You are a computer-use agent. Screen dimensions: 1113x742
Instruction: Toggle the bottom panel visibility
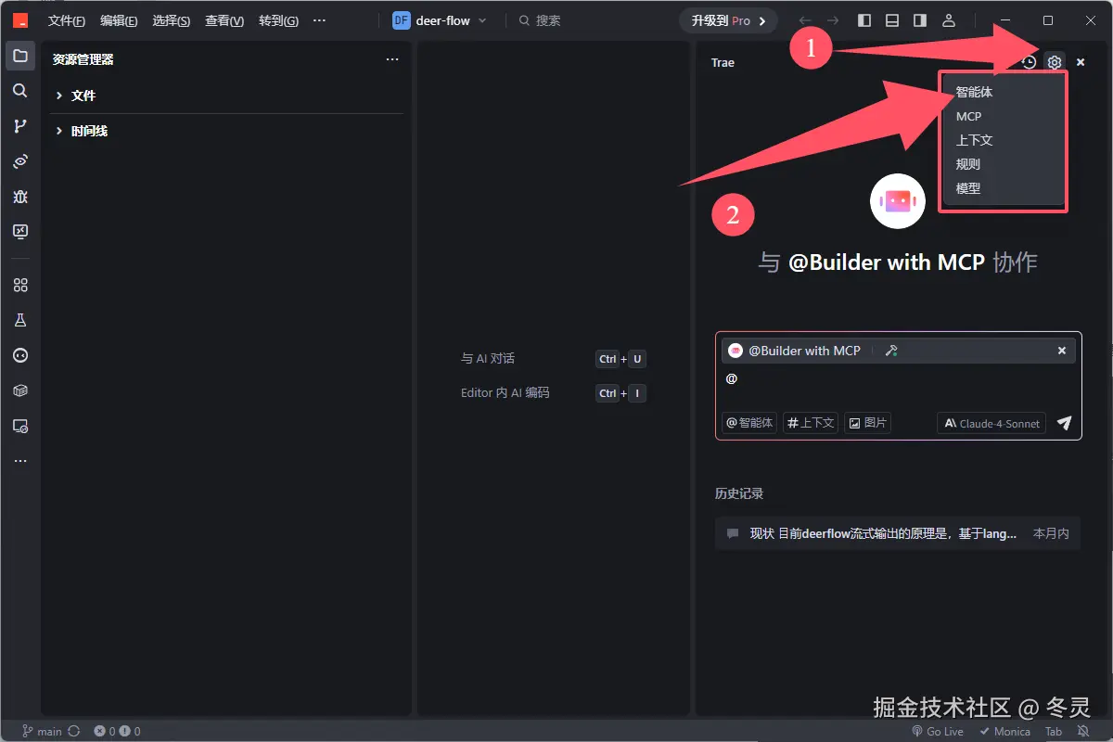pos(891,20)
